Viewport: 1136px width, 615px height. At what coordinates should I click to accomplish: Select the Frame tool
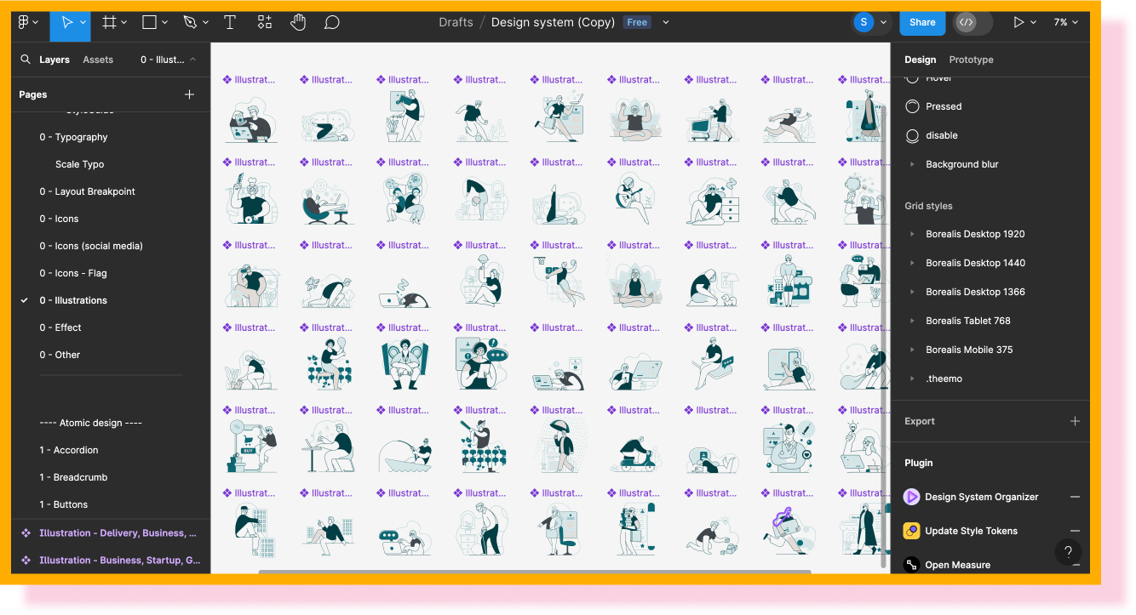pyautogui.click(x=109, y=23)
